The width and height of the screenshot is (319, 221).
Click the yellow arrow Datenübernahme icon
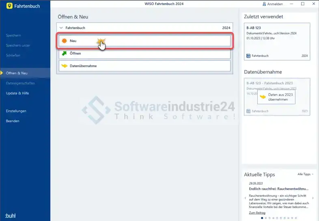[x=64, y=66]
